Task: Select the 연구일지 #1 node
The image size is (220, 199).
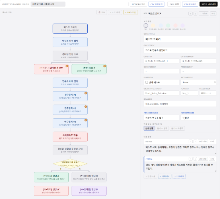Action: tap(70, 96)
